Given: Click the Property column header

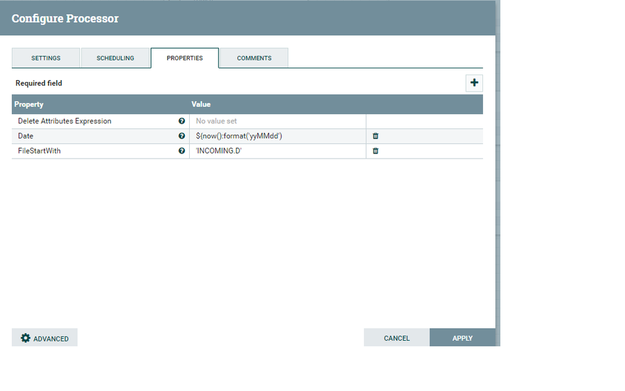Looking at the screenshot, I should pyautogui.click(x=29, y=104).
